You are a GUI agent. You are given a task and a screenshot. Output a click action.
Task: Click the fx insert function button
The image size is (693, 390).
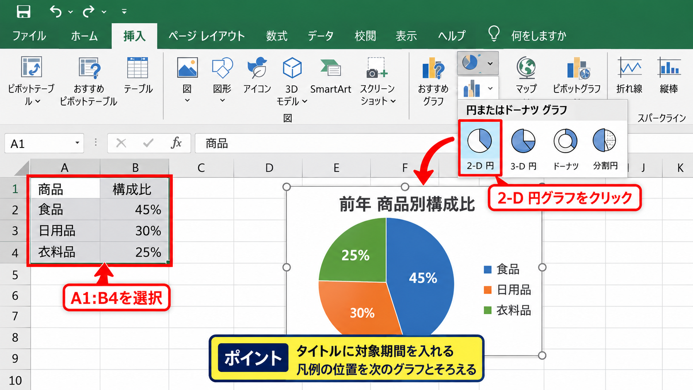click(x=176, y=143)
